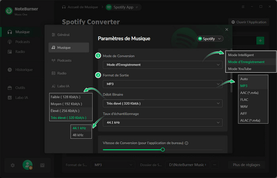Click the info icon next to Vitesse de Conversion

[x=186, y=143]
